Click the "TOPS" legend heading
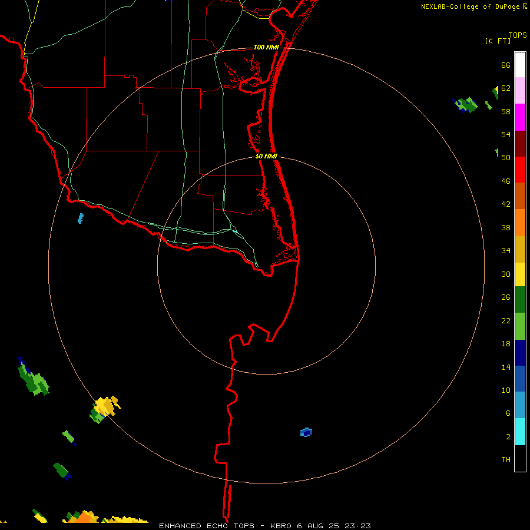The image size is (530, 530). coord(518,35)
